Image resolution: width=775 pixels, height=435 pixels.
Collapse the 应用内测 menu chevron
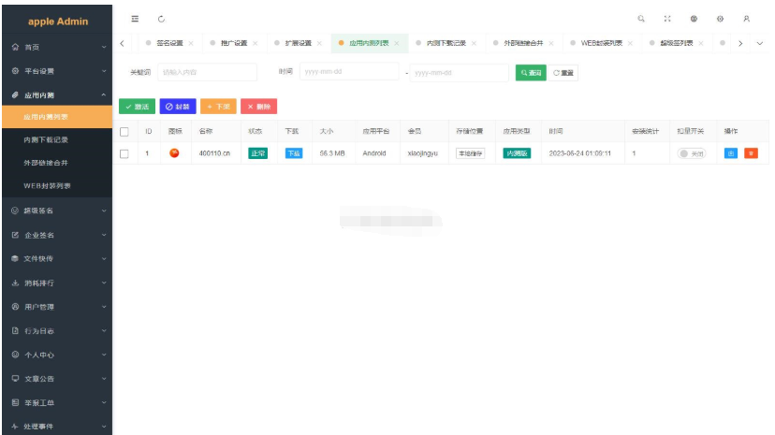tap(104, 94)
